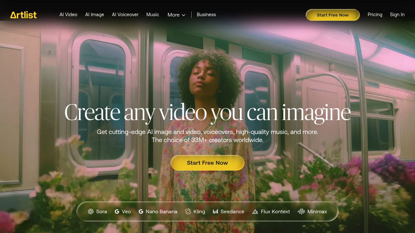Open the More navigation menu
This screenshot has width=415, height=233.
pos(173,15)
